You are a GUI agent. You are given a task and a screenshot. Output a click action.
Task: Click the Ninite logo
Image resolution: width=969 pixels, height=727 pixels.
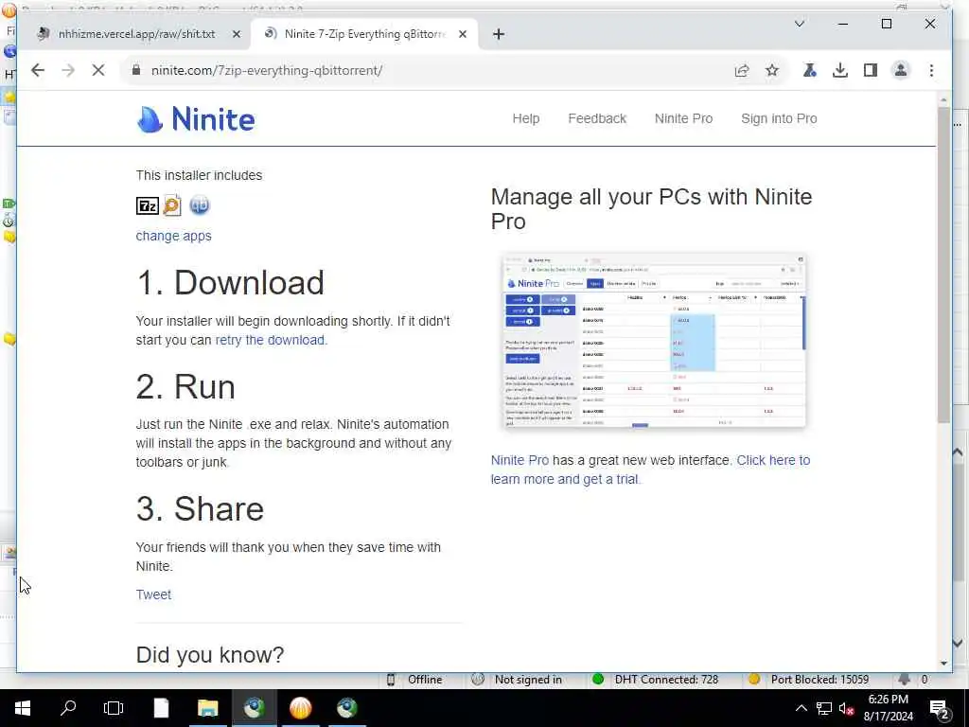[195, 118]
